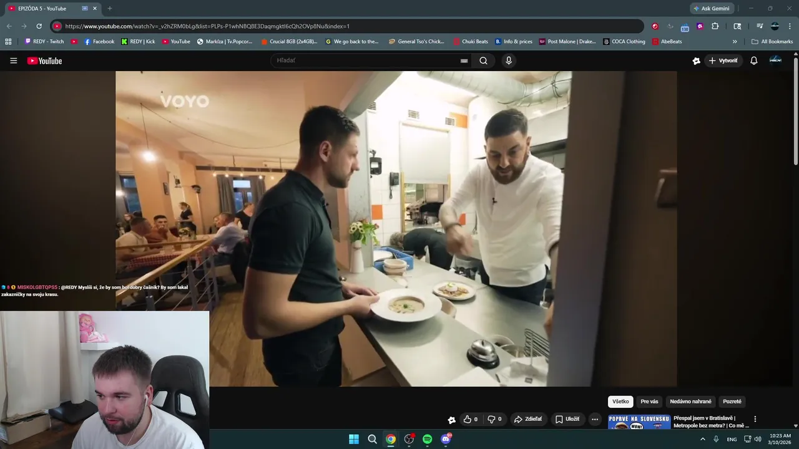
Task: Open the REDY | Kick bookmark
Action: (x=138, y=42)
